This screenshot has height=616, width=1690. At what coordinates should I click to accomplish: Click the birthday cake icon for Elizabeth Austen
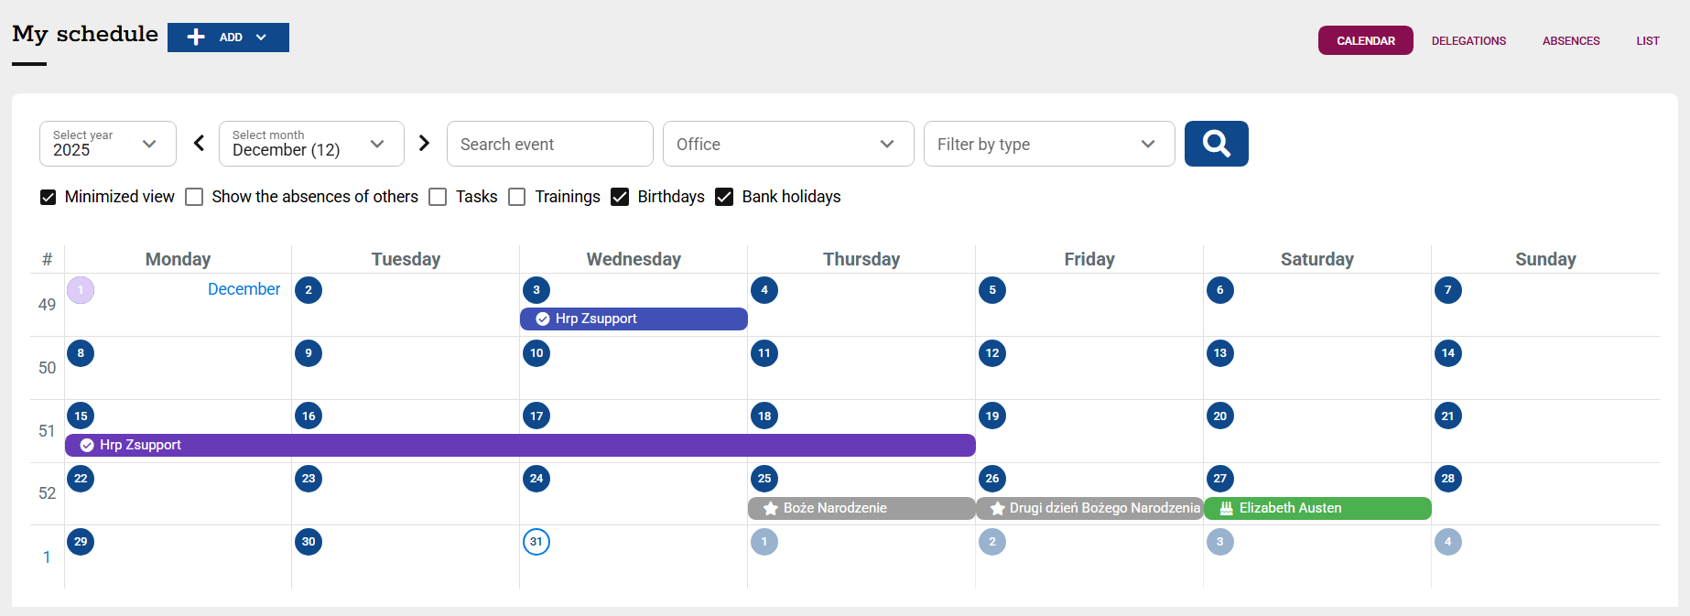coord(1226,508)
